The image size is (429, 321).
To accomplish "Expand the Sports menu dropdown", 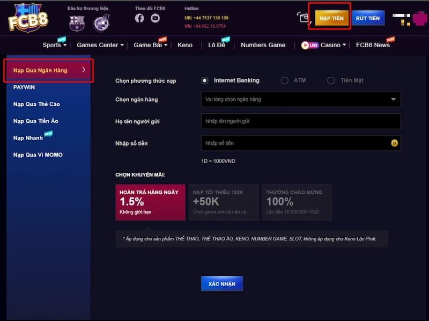I will [x=54, y=45].
